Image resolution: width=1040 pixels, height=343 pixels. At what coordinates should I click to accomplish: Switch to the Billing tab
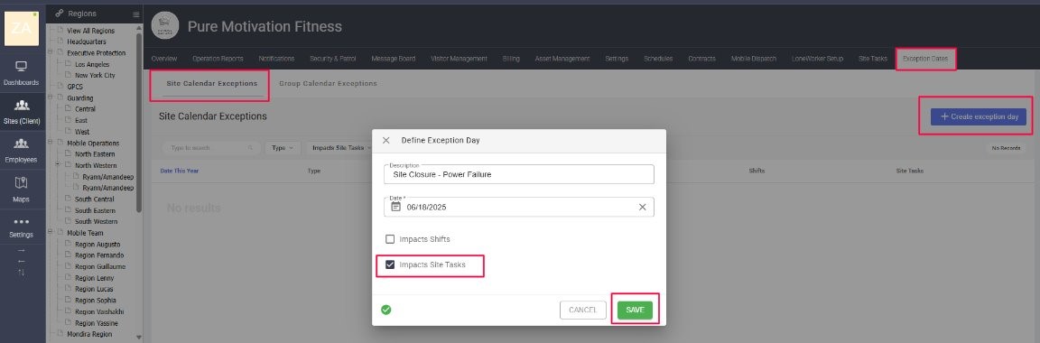click(x=511, y=59)
